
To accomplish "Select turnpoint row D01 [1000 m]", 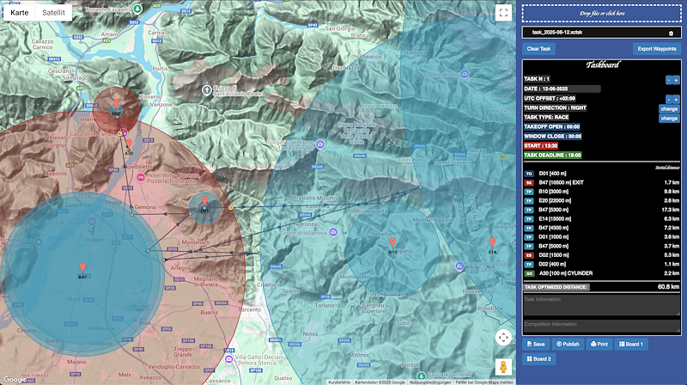I will pos(602,237).
